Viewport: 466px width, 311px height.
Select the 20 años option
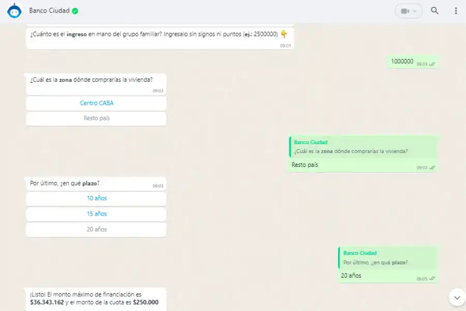(96, 229)
